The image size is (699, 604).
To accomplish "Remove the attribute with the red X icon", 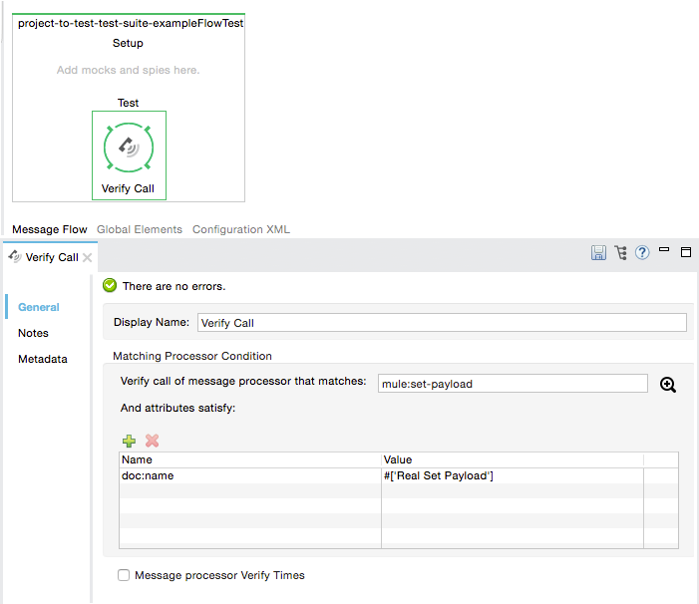I will coord(152,441).
